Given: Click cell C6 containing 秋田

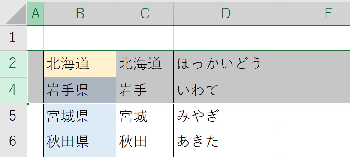Looking at the screenshot, I should (145, 142).
